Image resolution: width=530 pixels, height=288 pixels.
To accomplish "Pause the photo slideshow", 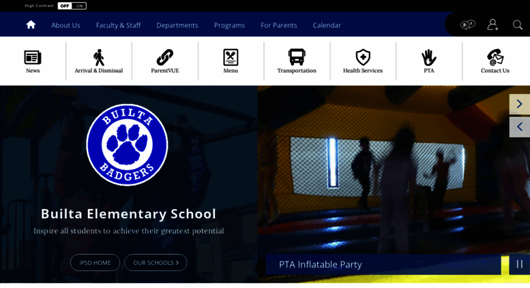I will [x=520, y=264].
